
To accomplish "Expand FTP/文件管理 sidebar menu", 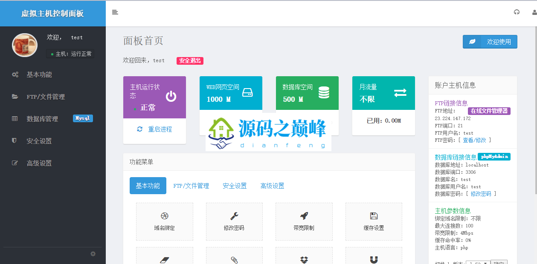I will pyautogui.click(x=45, y=97).
